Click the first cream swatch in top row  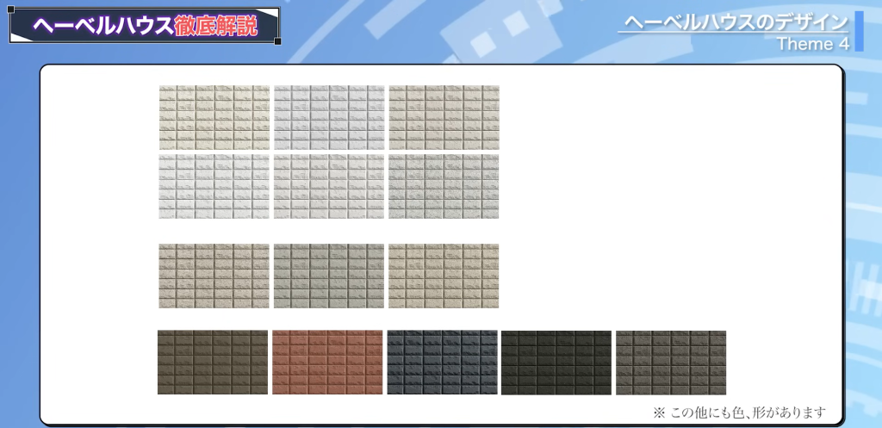214,117
